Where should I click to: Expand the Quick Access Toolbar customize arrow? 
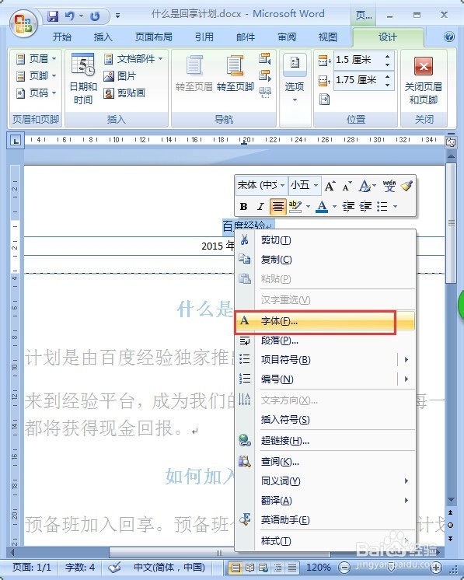[x=117, y=16]
